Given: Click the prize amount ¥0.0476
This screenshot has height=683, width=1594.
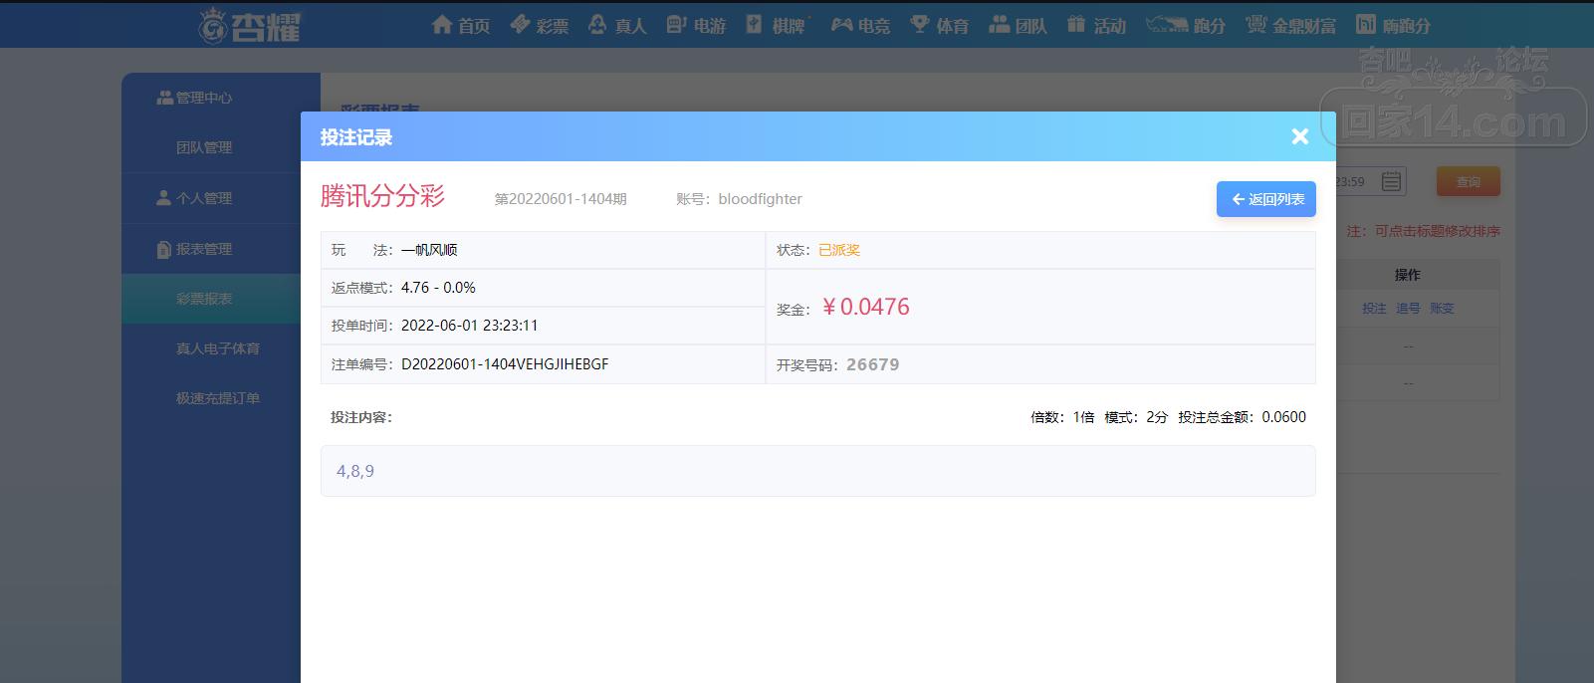Looking at the screenshot, I should click(x=865, y=307).
